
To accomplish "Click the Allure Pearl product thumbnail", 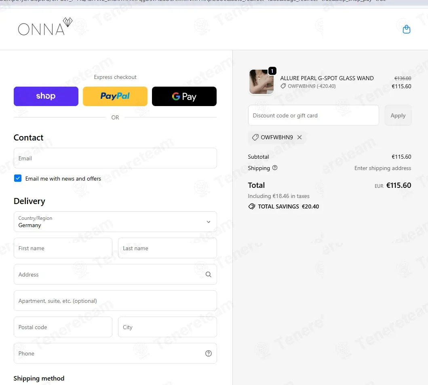I will (x=261, y=82).
